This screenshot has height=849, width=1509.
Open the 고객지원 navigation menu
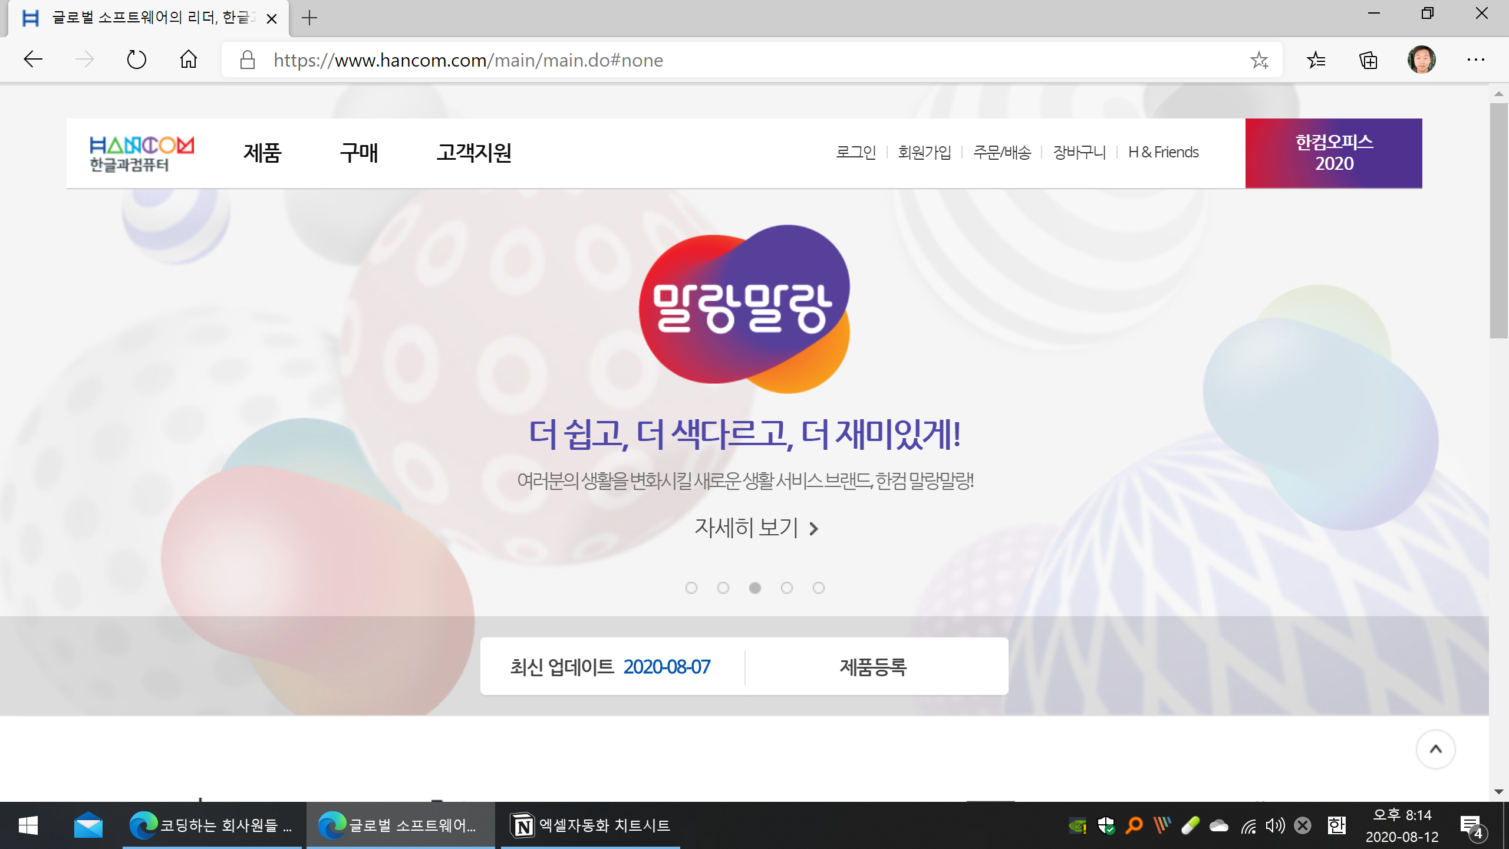point(473,153)
